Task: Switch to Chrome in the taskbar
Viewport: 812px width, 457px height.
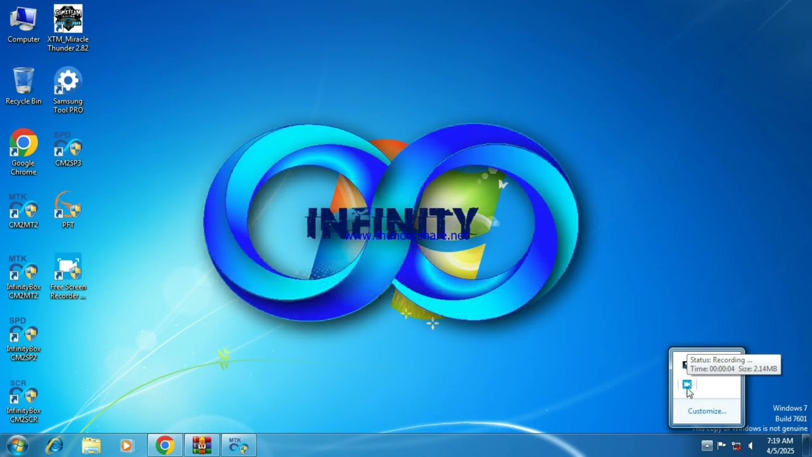Action: (x=166, y=446)
